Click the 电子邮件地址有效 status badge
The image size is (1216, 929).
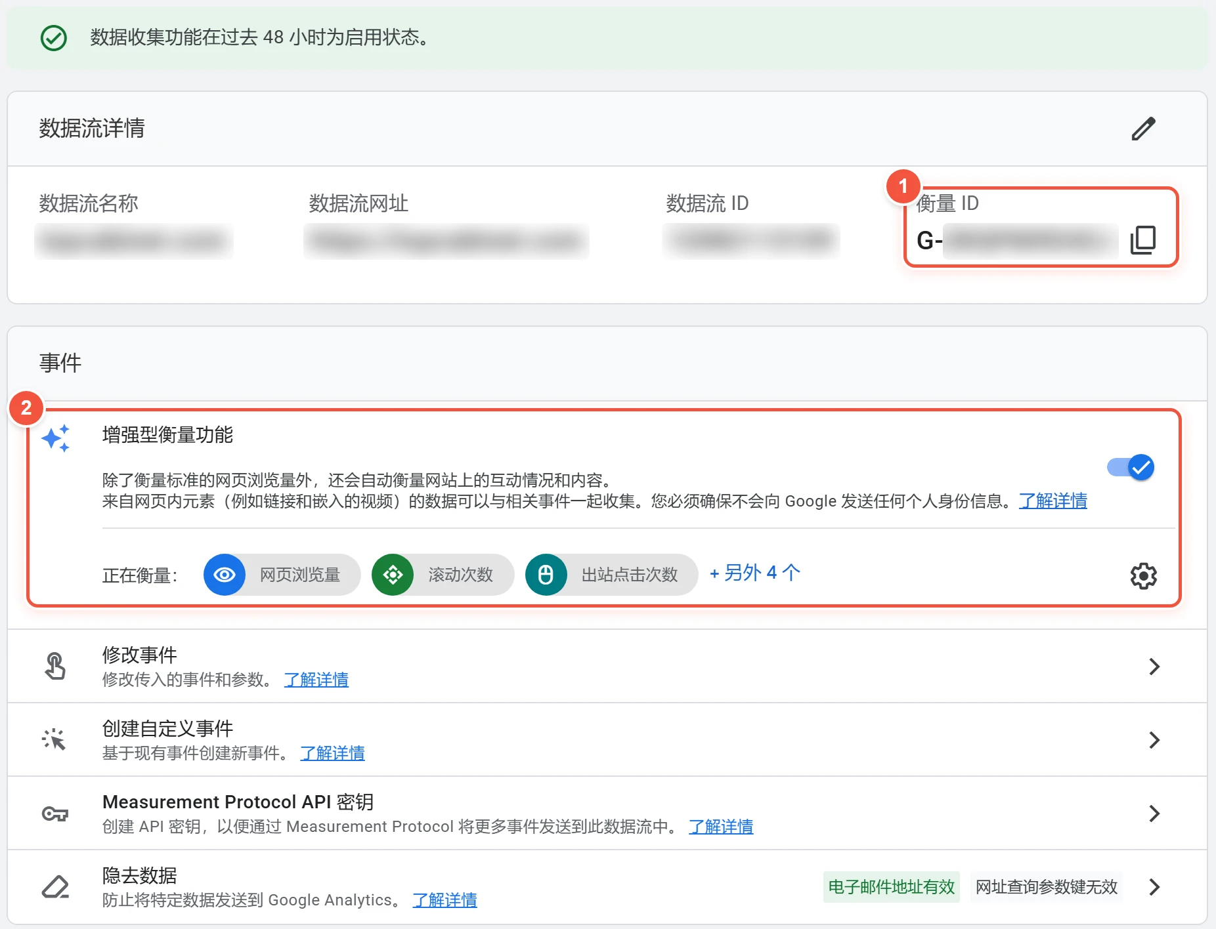point(891,887)
